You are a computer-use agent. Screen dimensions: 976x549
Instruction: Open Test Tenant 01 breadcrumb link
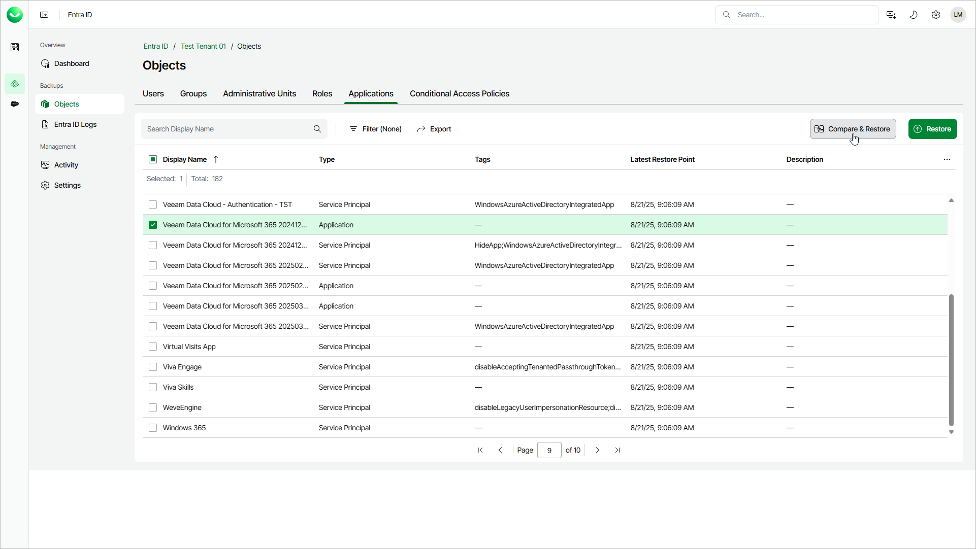point(203,46)
